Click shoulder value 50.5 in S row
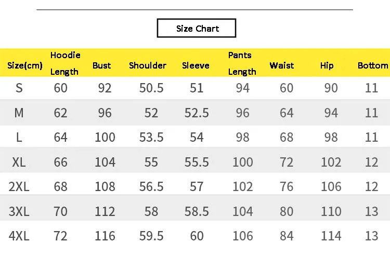This screenshot has width=390, height=270. [x=151, y=88]
